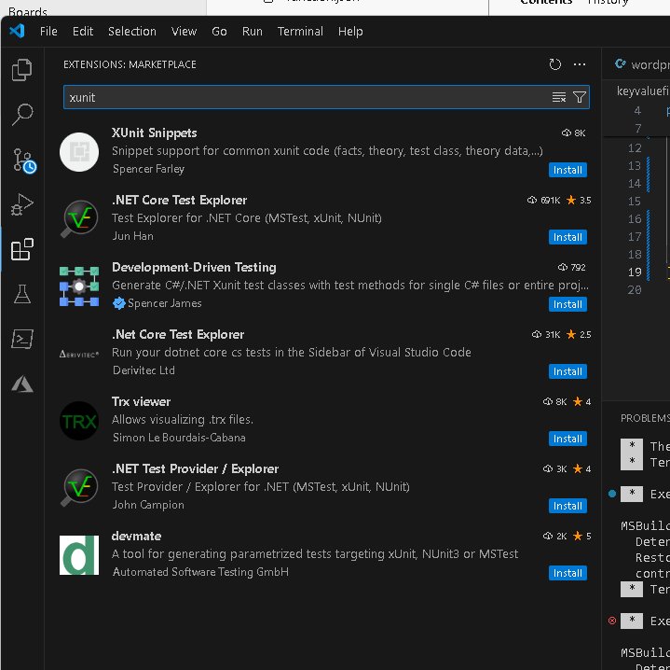This screenshot has height=670, width=670.
Task: Open the Testing flask view
Action: tap(21, 294)
